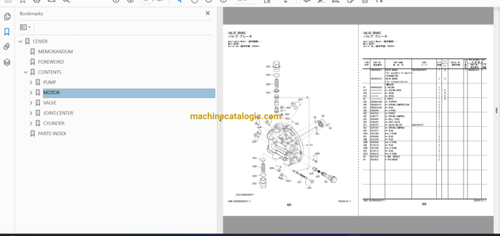Click the bookmark icon beside FOREWORD
The height and width of the screenshot is (236, 500).
point(33,62)
